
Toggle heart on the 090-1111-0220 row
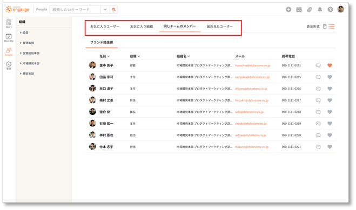[x=330, y=135]
